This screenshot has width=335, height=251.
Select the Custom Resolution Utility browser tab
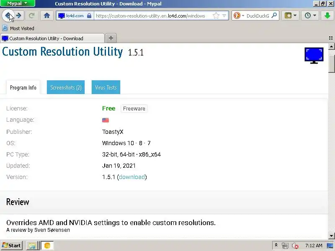[x=52, y=38]
